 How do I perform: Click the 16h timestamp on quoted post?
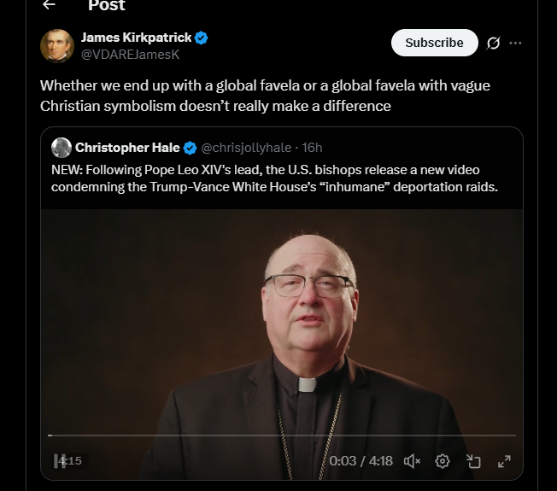(x=313, y=148)
